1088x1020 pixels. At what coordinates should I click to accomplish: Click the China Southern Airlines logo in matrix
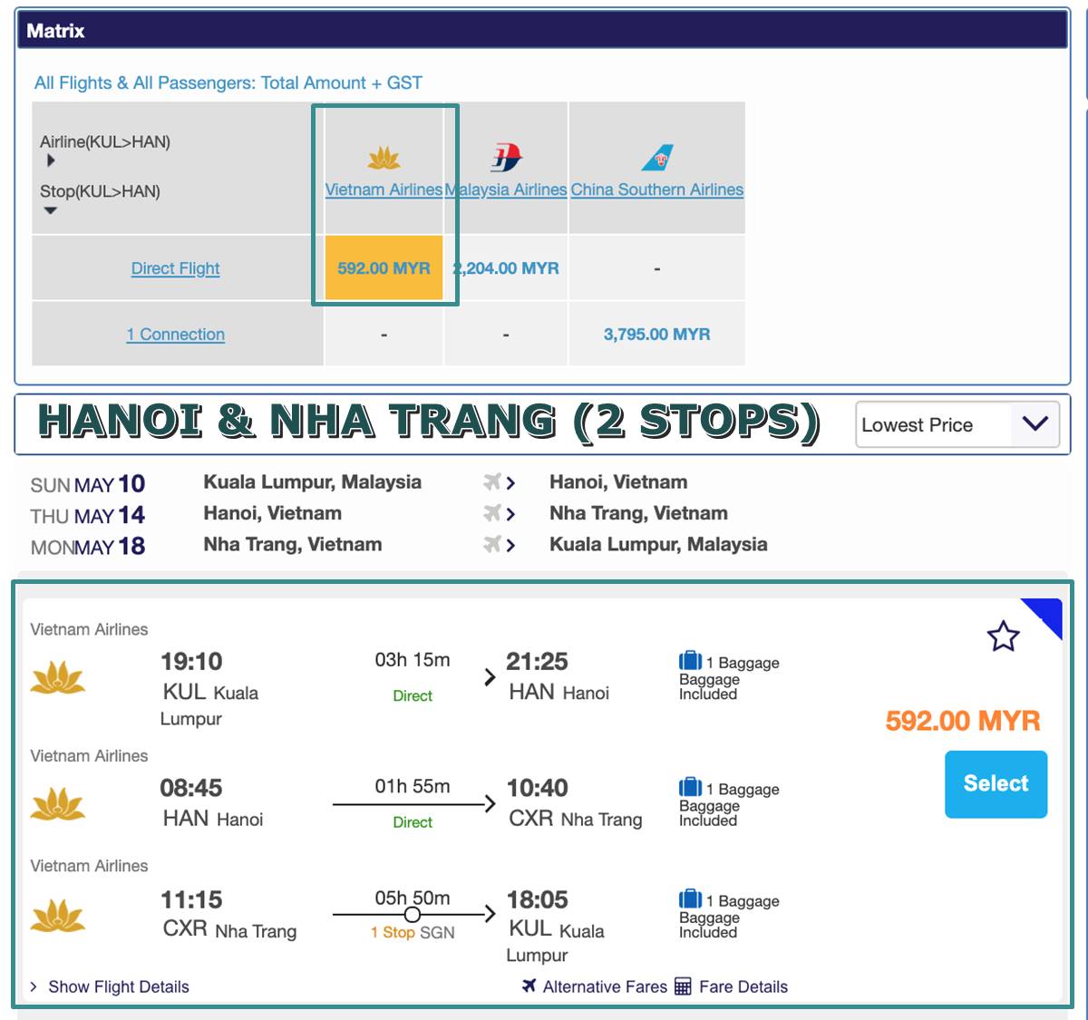pyautogui.click(x=657, y=158)
